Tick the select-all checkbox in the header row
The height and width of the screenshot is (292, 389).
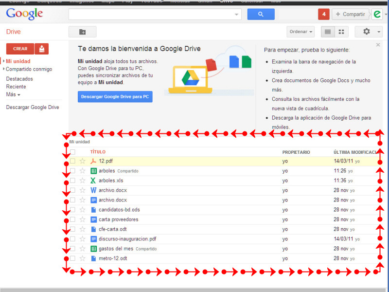(x=72, y=152)
